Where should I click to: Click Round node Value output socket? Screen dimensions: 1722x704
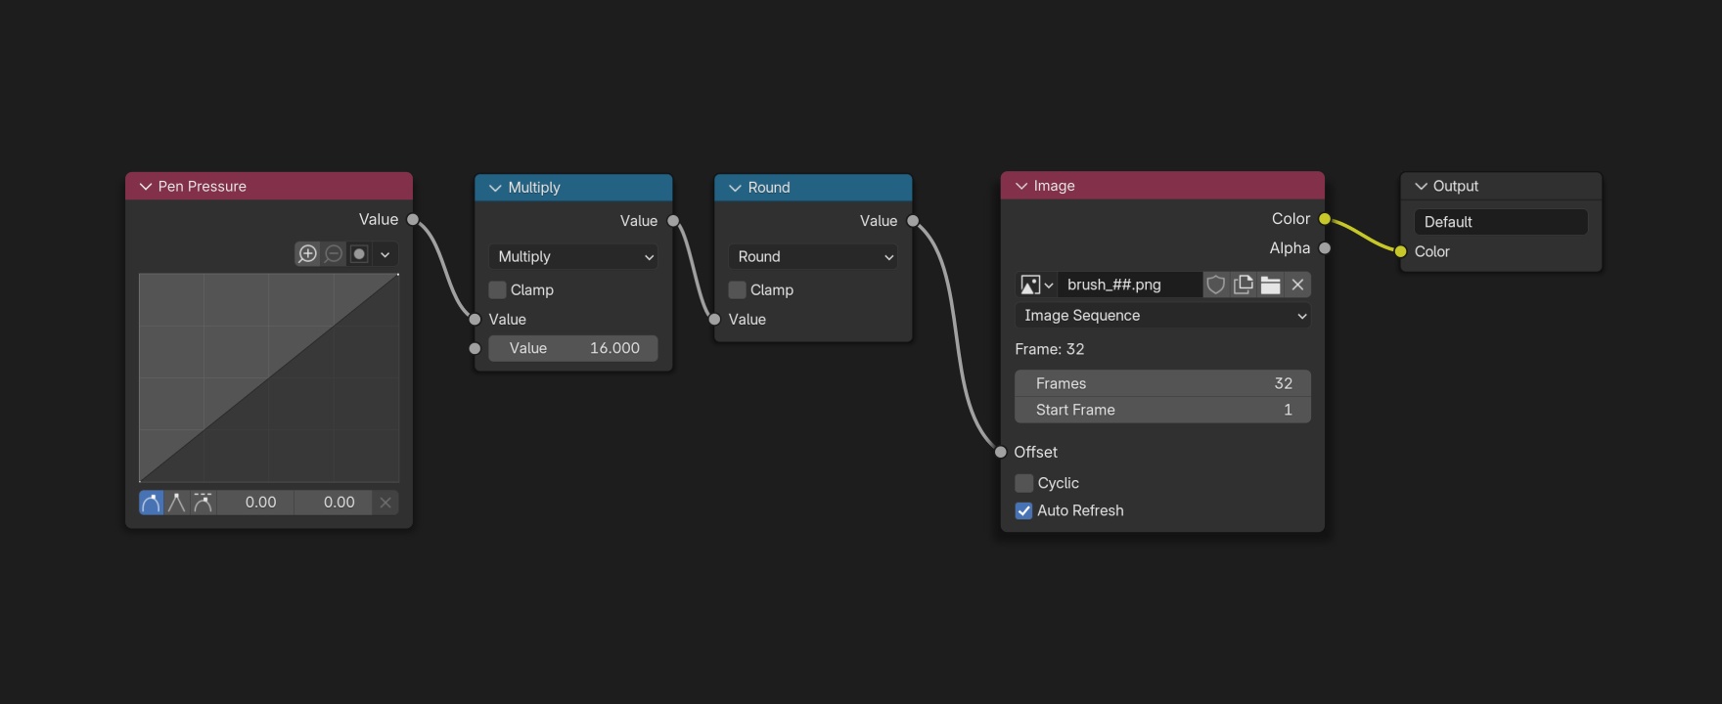[913, 221]
